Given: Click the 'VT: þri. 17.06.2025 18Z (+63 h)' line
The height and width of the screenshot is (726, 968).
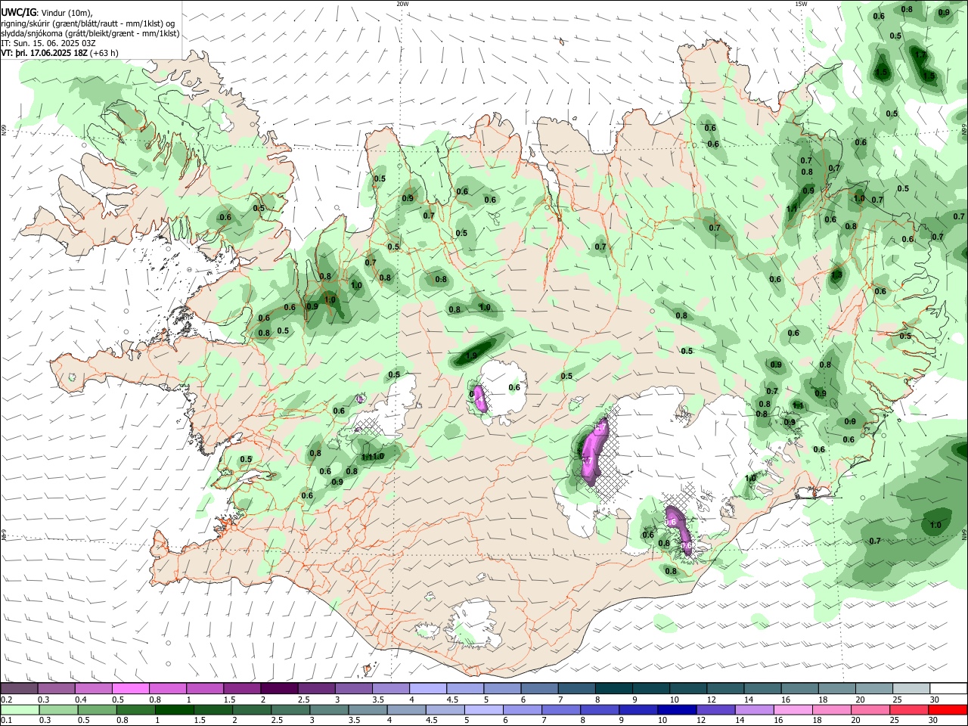Looking at the screenshot, I should (x=60, y=53).
